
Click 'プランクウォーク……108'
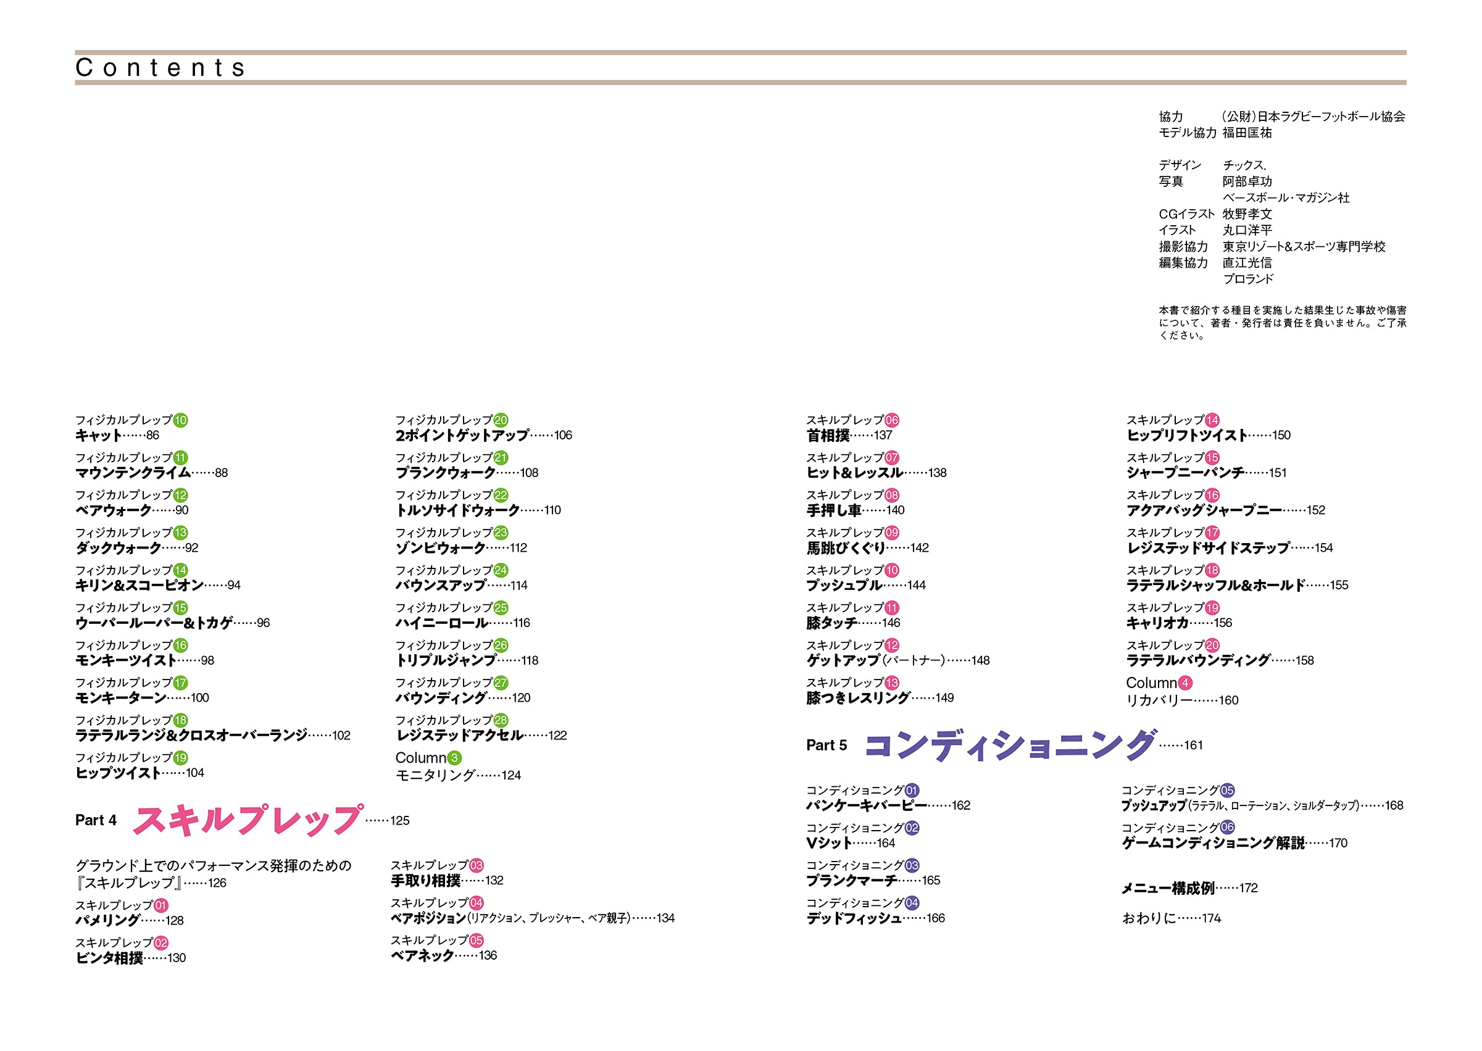click(x=467, y=473)
